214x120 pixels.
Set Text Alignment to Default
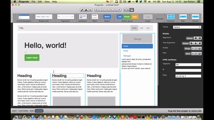coord(186,44)
